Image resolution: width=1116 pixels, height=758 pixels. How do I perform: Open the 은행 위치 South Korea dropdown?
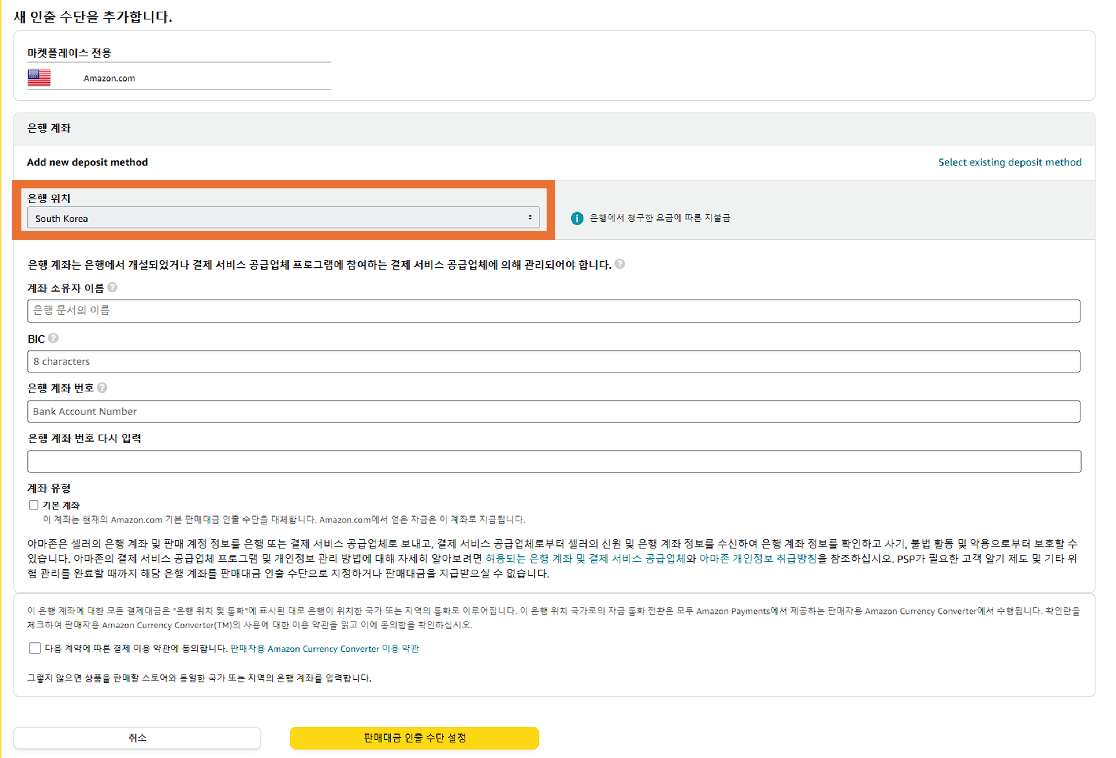(282, 218)
